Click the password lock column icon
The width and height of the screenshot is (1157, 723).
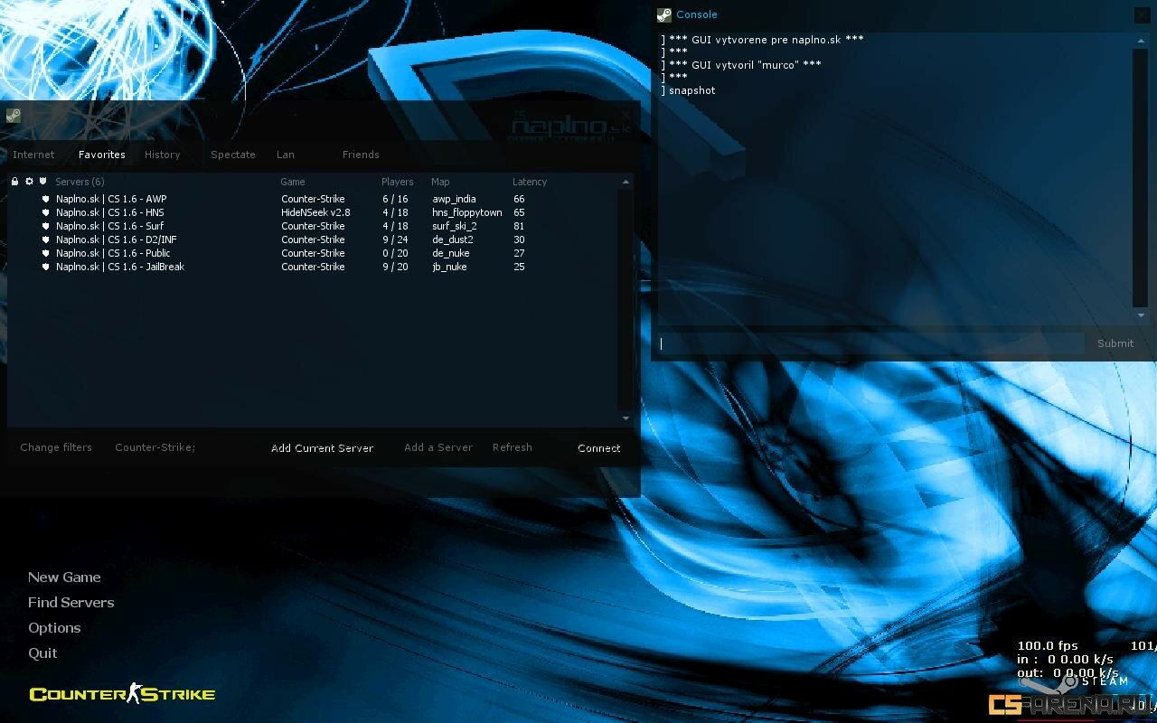point(15,182)
